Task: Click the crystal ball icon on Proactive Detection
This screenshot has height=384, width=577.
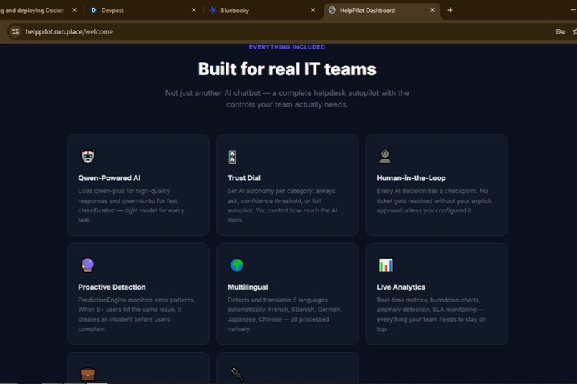Action: pos(87,265)
